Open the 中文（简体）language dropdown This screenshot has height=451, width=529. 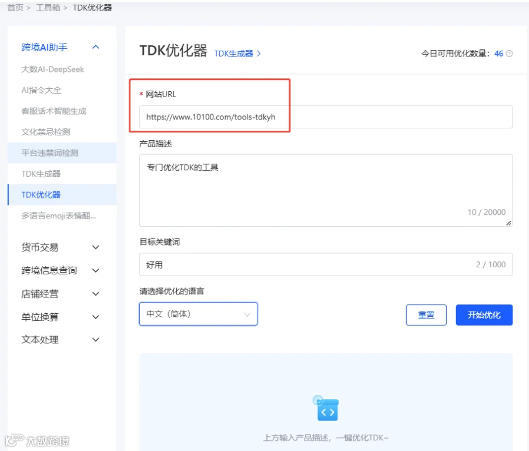tap(199, 314)
